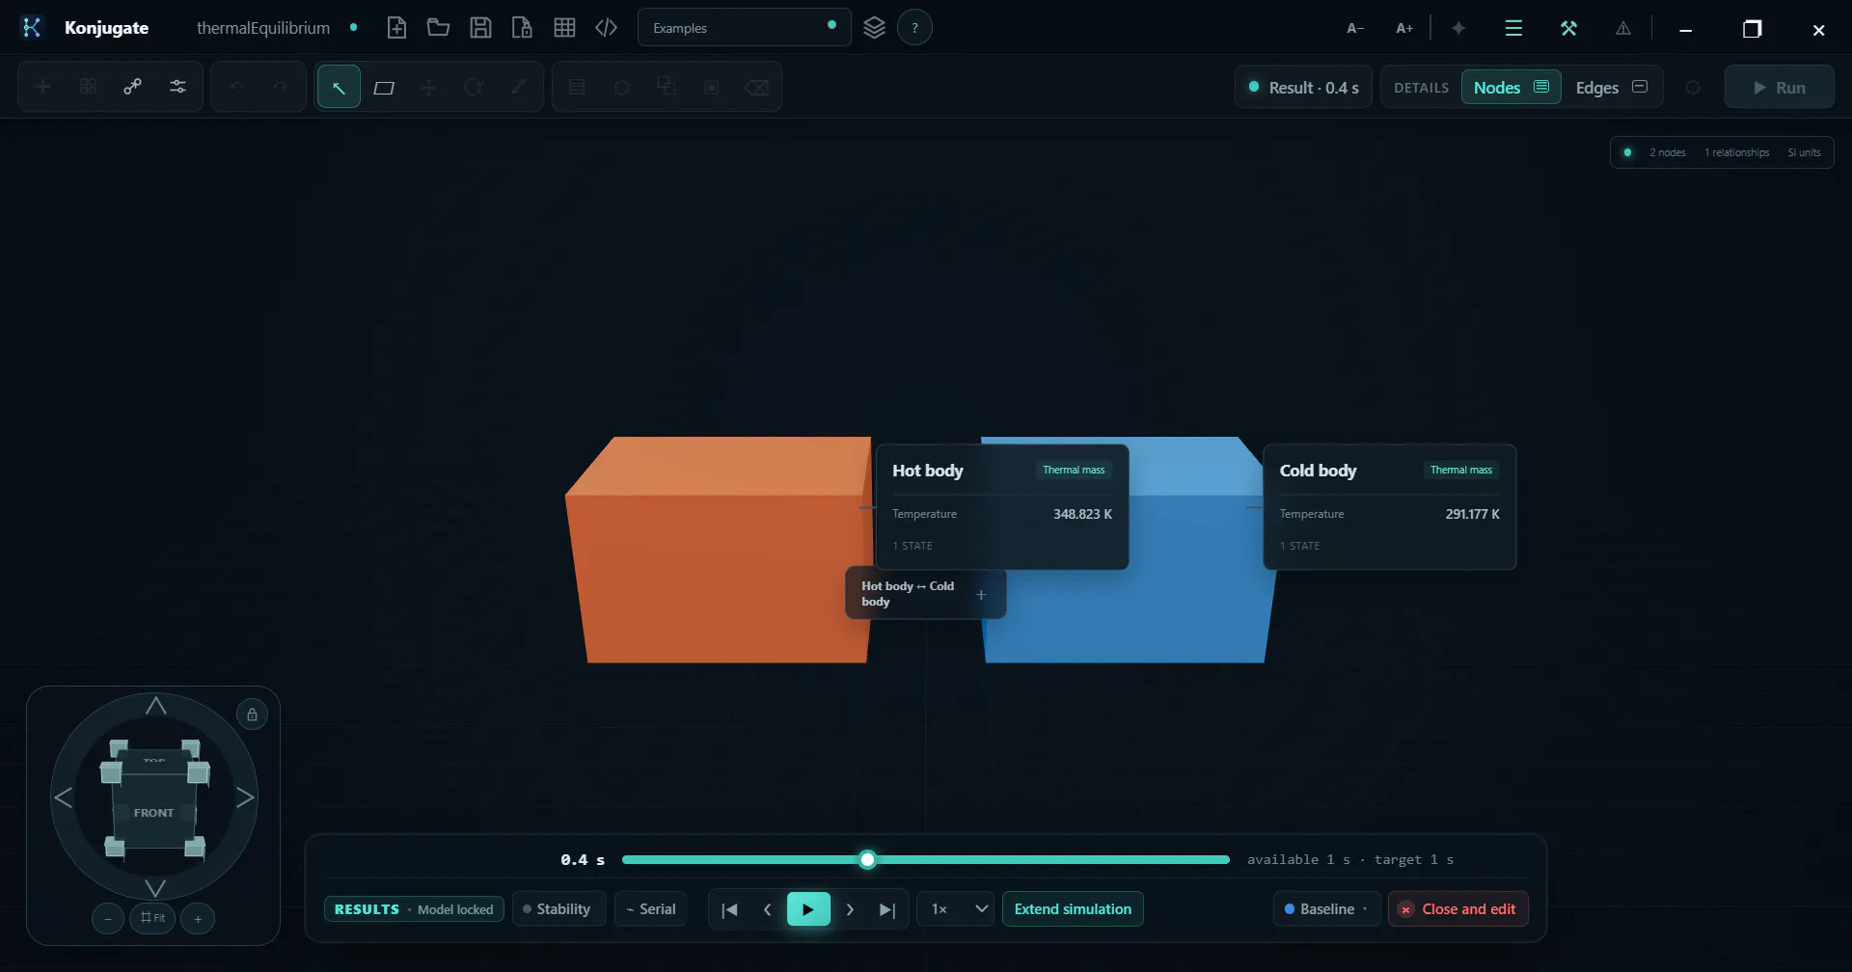This screenshot has width=1852, height=972.
Task: Click the connect nodes link tool
Action: tap(133, 87)
